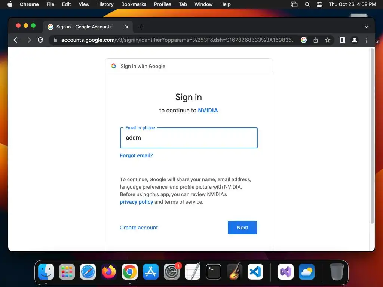Viewport: 383px width, 287px height.
Task: View site info via the lock icon
Action: pos(55,40)
